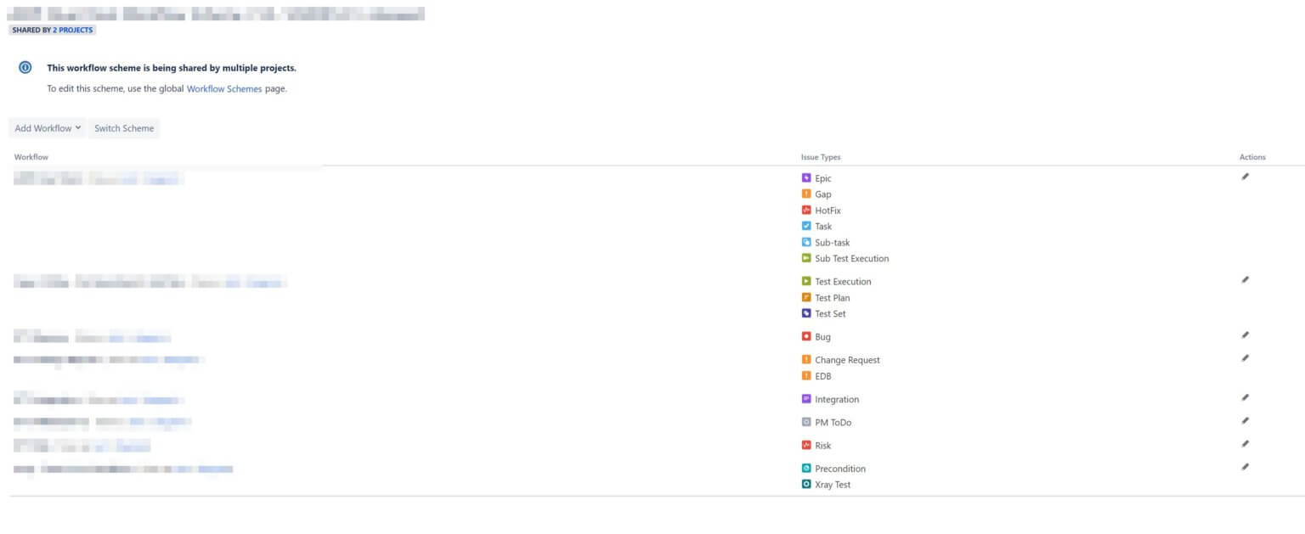
Task: Click the PM ToDo issue type icon
Action: coord(806,422)
